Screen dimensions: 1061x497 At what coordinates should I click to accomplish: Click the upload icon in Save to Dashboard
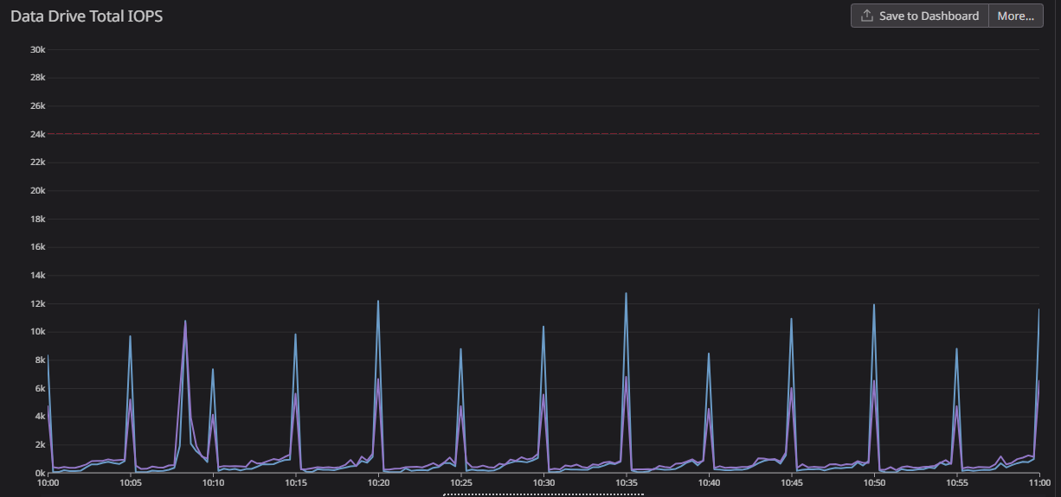tap(867, 16)
